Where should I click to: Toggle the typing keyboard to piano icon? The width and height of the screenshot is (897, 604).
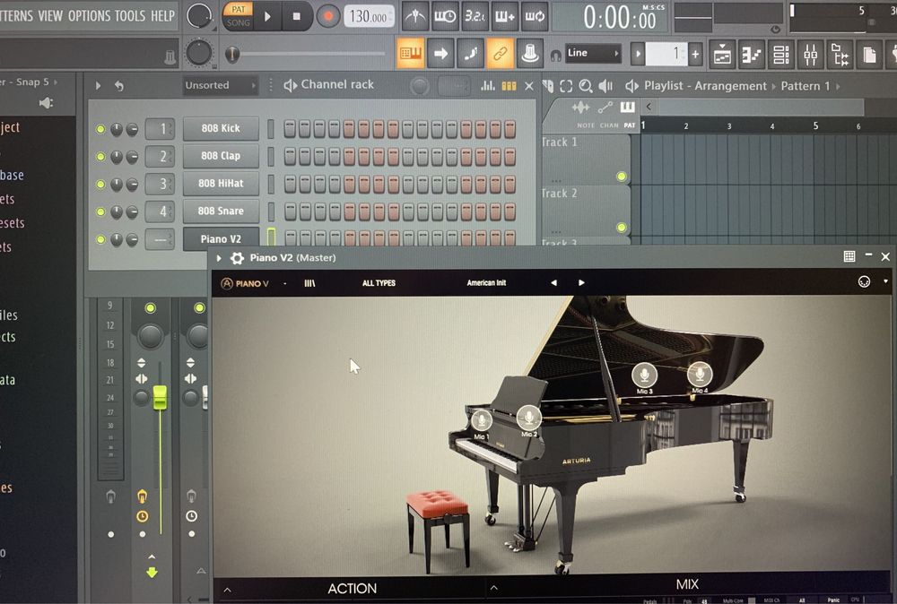tap(410, 54)
